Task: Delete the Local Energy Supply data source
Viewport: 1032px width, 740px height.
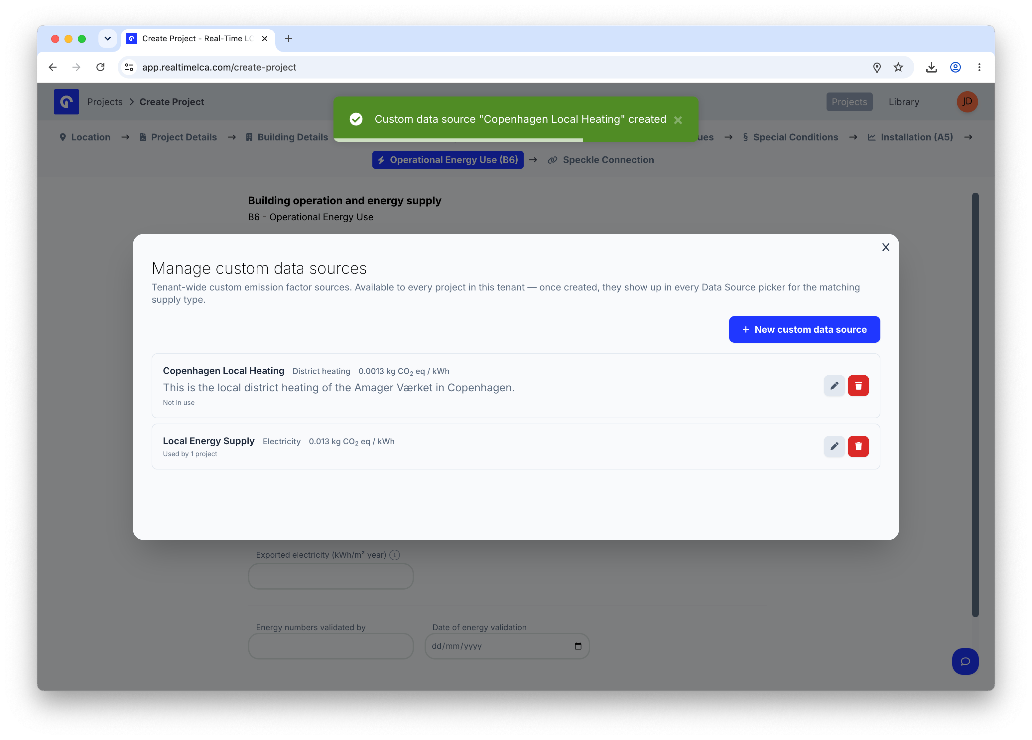Action: 858,446
